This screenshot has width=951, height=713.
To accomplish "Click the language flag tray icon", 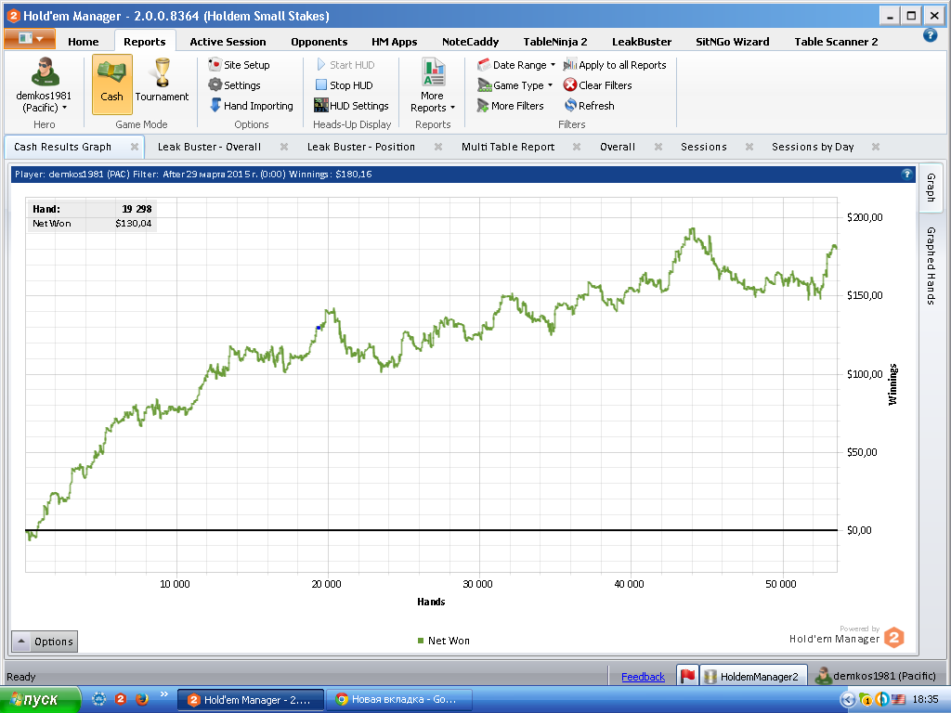I will [898, 700].
